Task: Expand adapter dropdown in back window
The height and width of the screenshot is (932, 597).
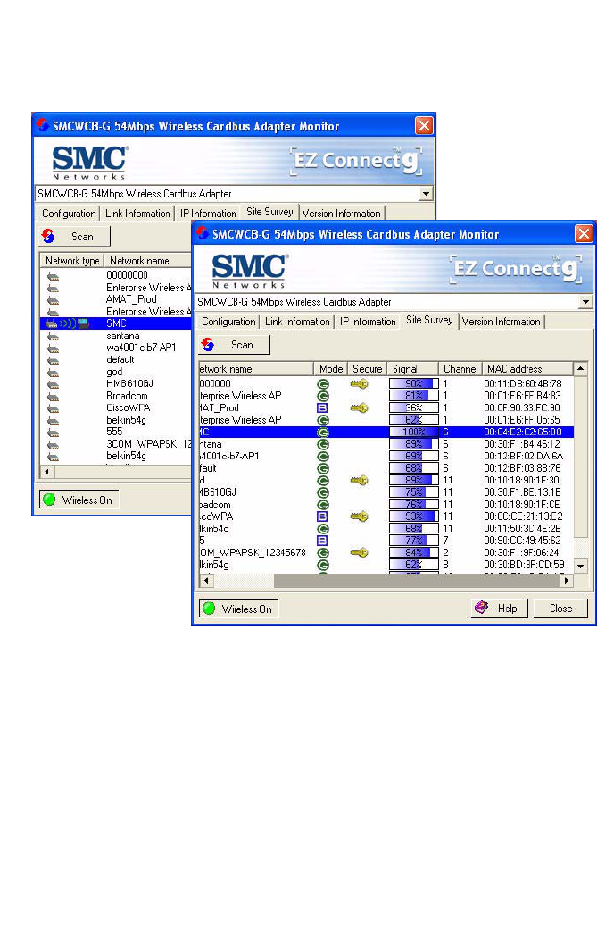Action: point(426,194)
